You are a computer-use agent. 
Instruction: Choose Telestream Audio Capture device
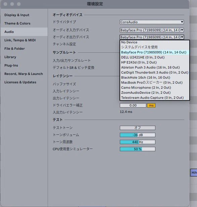(155, 98)
